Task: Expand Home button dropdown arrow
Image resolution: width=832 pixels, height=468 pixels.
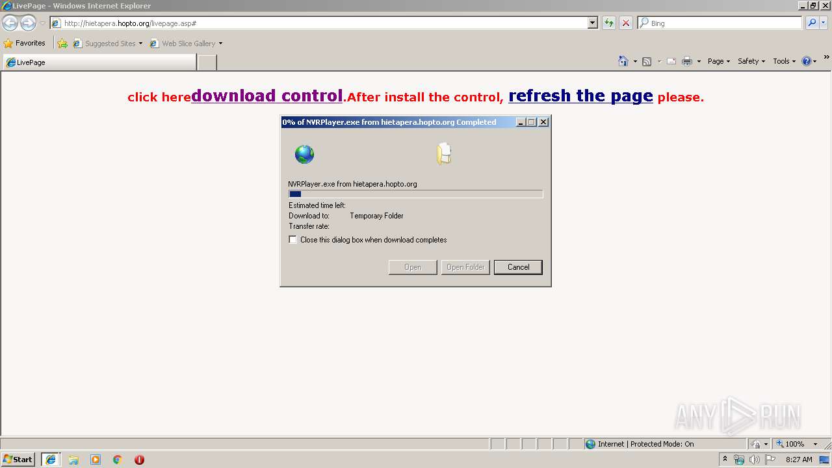Action: (x=635, y=61)
